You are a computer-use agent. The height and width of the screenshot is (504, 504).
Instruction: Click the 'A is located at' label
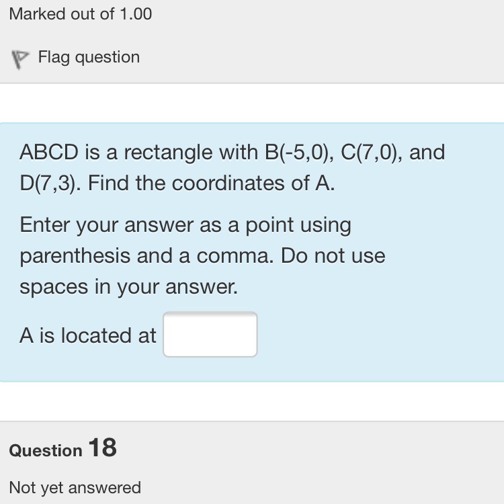(x=87, y=335)
